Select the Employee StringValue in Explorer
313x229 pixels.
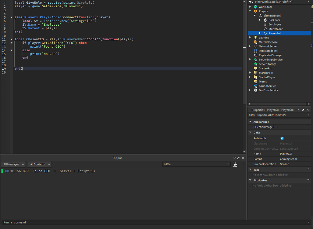[275, 24]
